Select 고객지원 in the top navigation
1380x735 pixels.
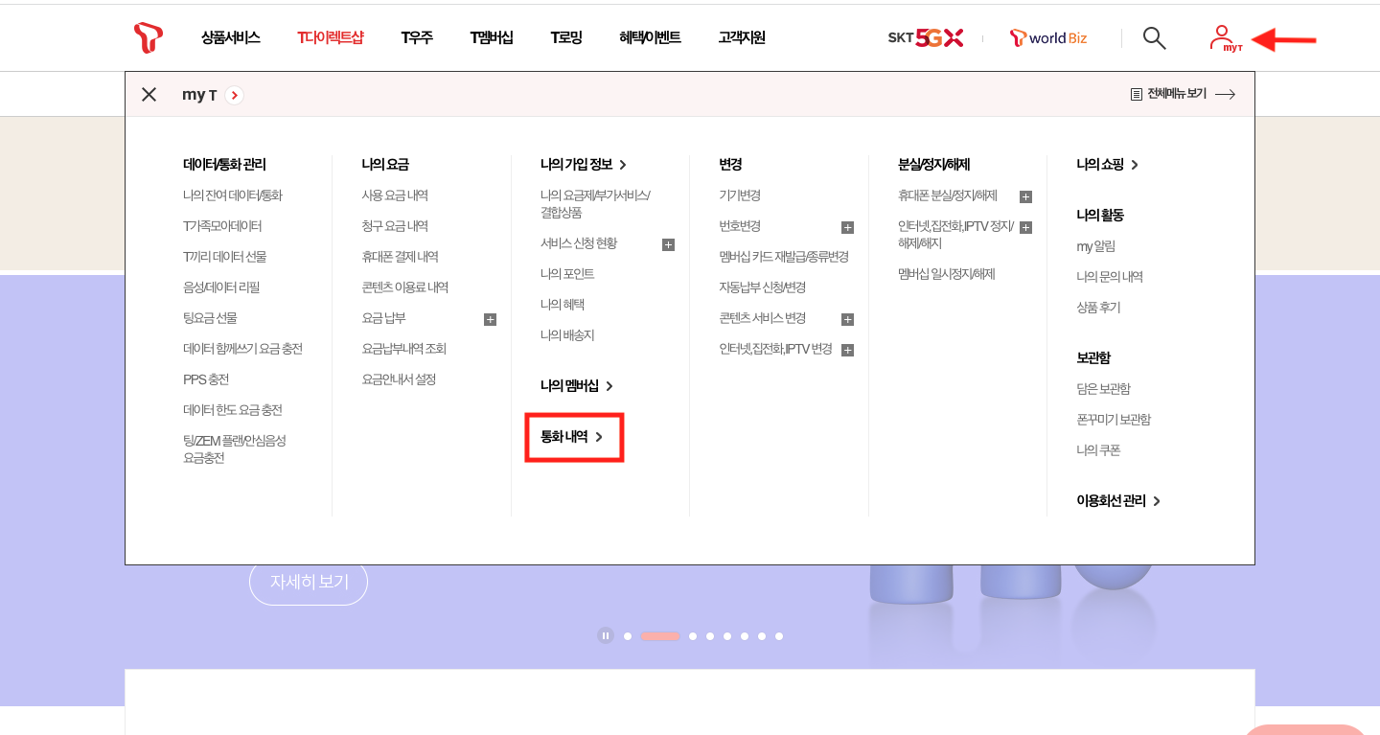point(741,37)
